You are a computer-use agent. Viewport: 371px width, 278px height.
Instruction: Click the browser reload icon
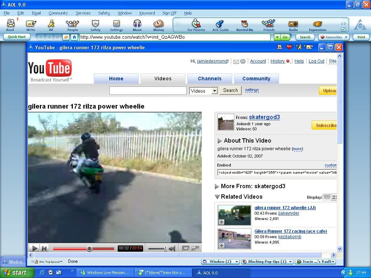66,37
